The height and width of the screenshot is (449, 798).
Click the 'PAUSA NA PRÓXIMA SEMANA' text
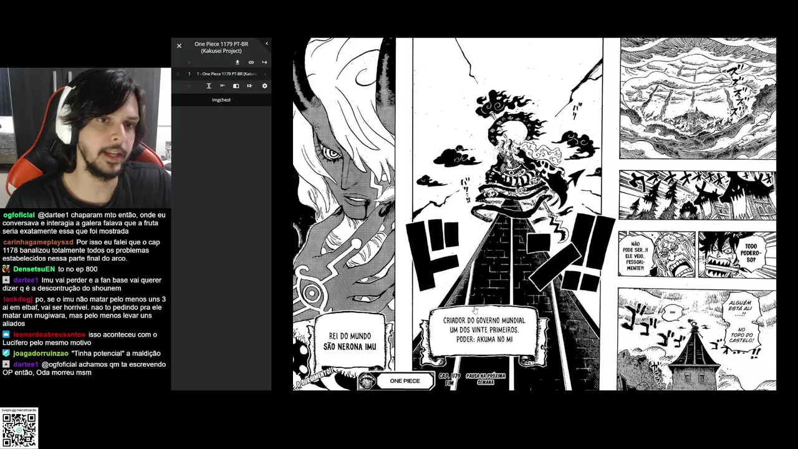coord(485,379)
